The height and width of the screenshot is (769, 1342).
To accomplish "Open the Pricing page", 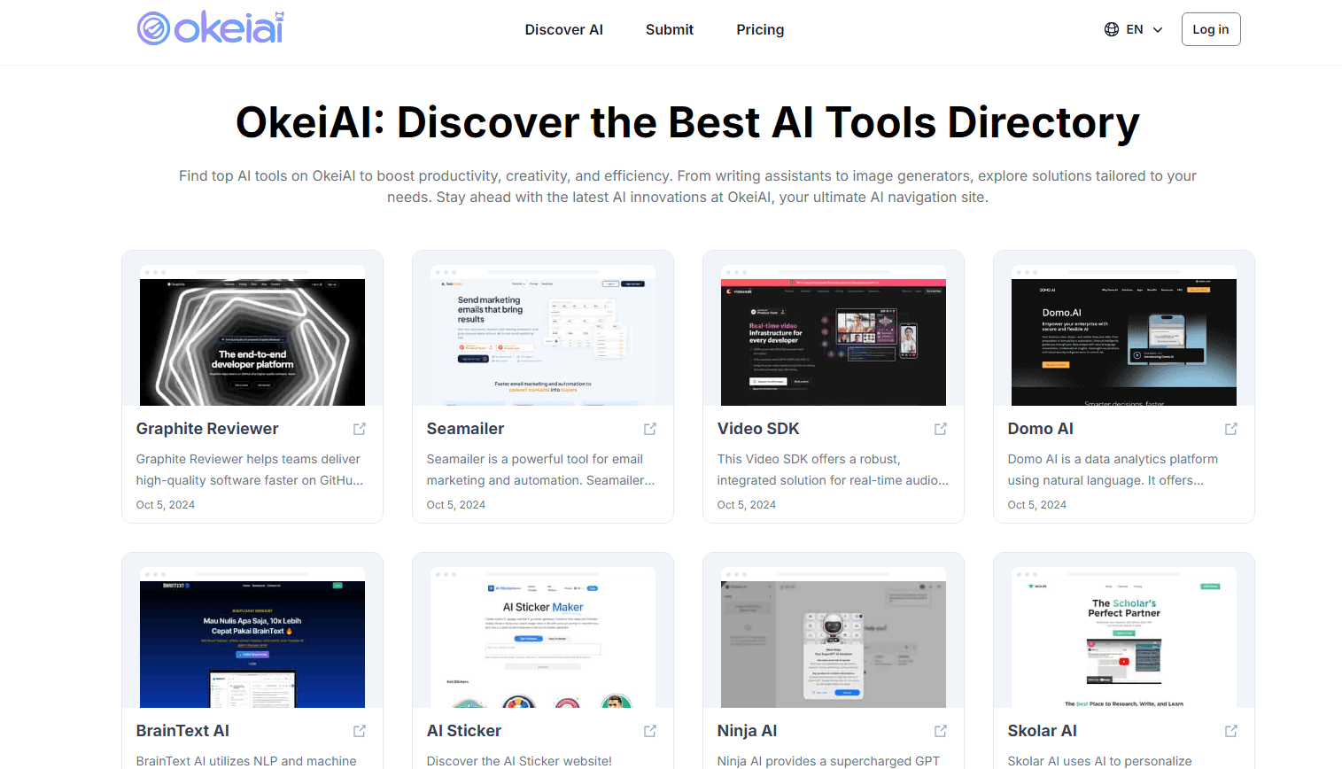I will pos(760,29).
